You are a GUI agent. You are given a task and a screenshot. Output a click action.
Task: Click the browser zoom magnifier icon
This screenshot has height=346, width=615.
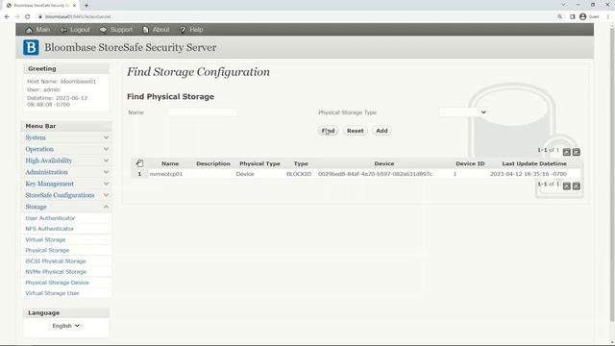(x=559, y=17)
